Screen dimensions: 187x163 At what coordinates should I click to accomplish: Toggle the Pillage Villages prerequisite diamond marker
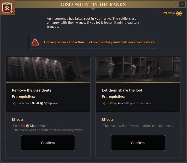(105, 104)
